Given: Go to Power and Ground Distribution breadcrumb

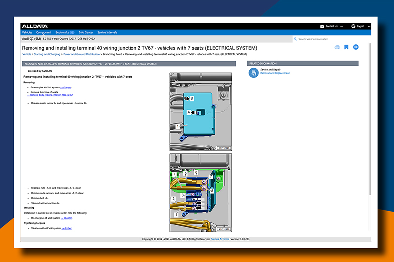Looking at the screenshot, I should click(81, 54).
